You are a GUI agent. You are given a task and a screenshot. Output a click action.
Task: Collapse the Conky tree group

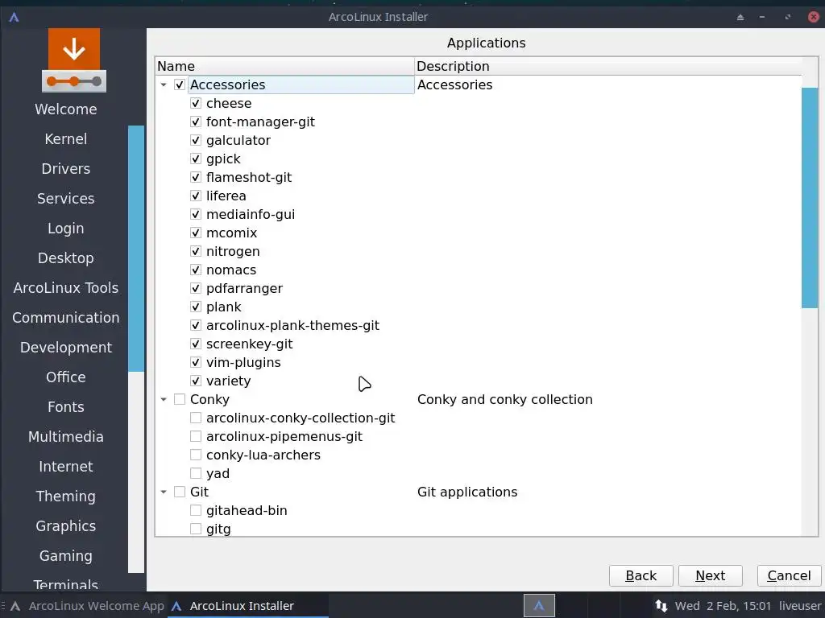pos(164,399)
